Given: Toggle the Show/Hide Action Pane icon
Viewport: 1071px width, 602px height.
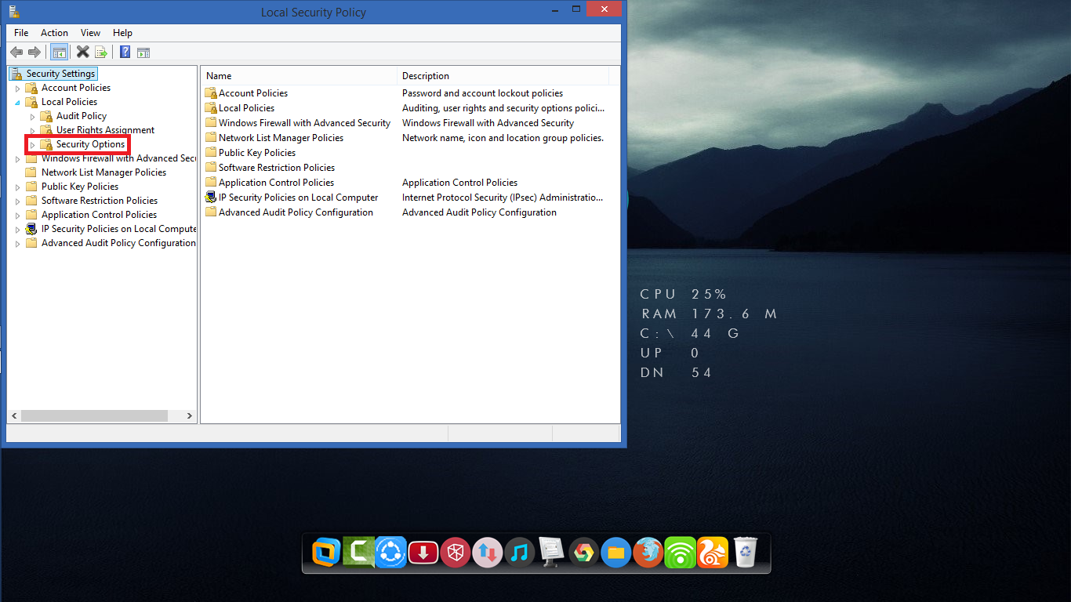Looking at the screenshot, I should (143, 53).
